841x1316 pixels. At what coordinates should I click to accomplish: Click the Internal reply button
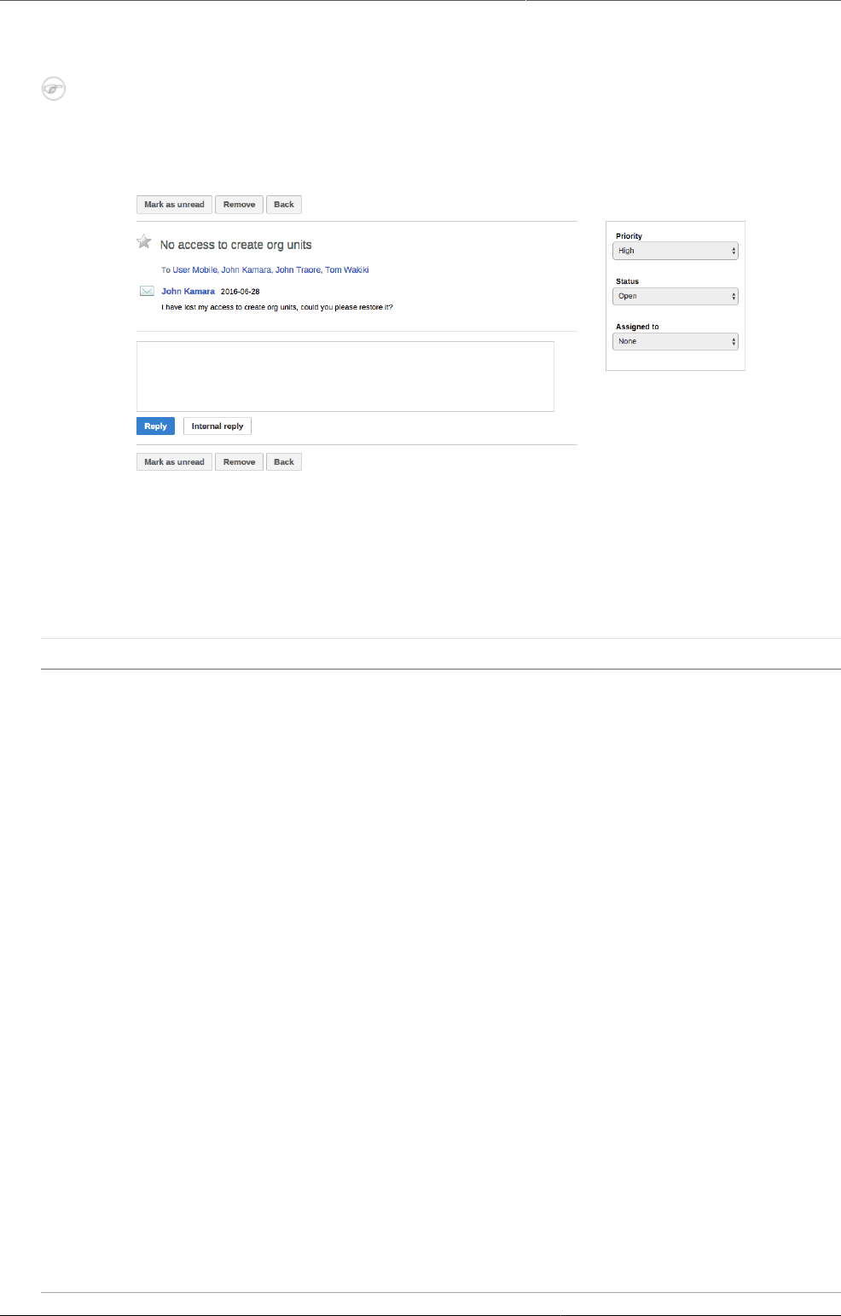(x=217, y=426)
